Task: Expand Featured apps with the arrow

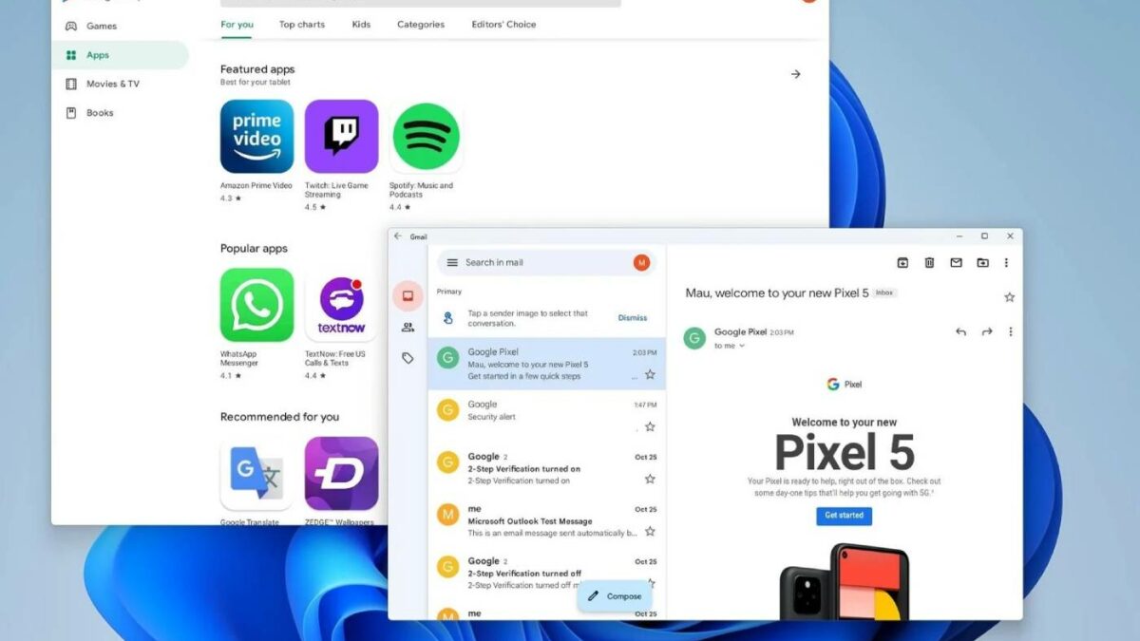Action: pyautogui.click(x=796, y=74)
